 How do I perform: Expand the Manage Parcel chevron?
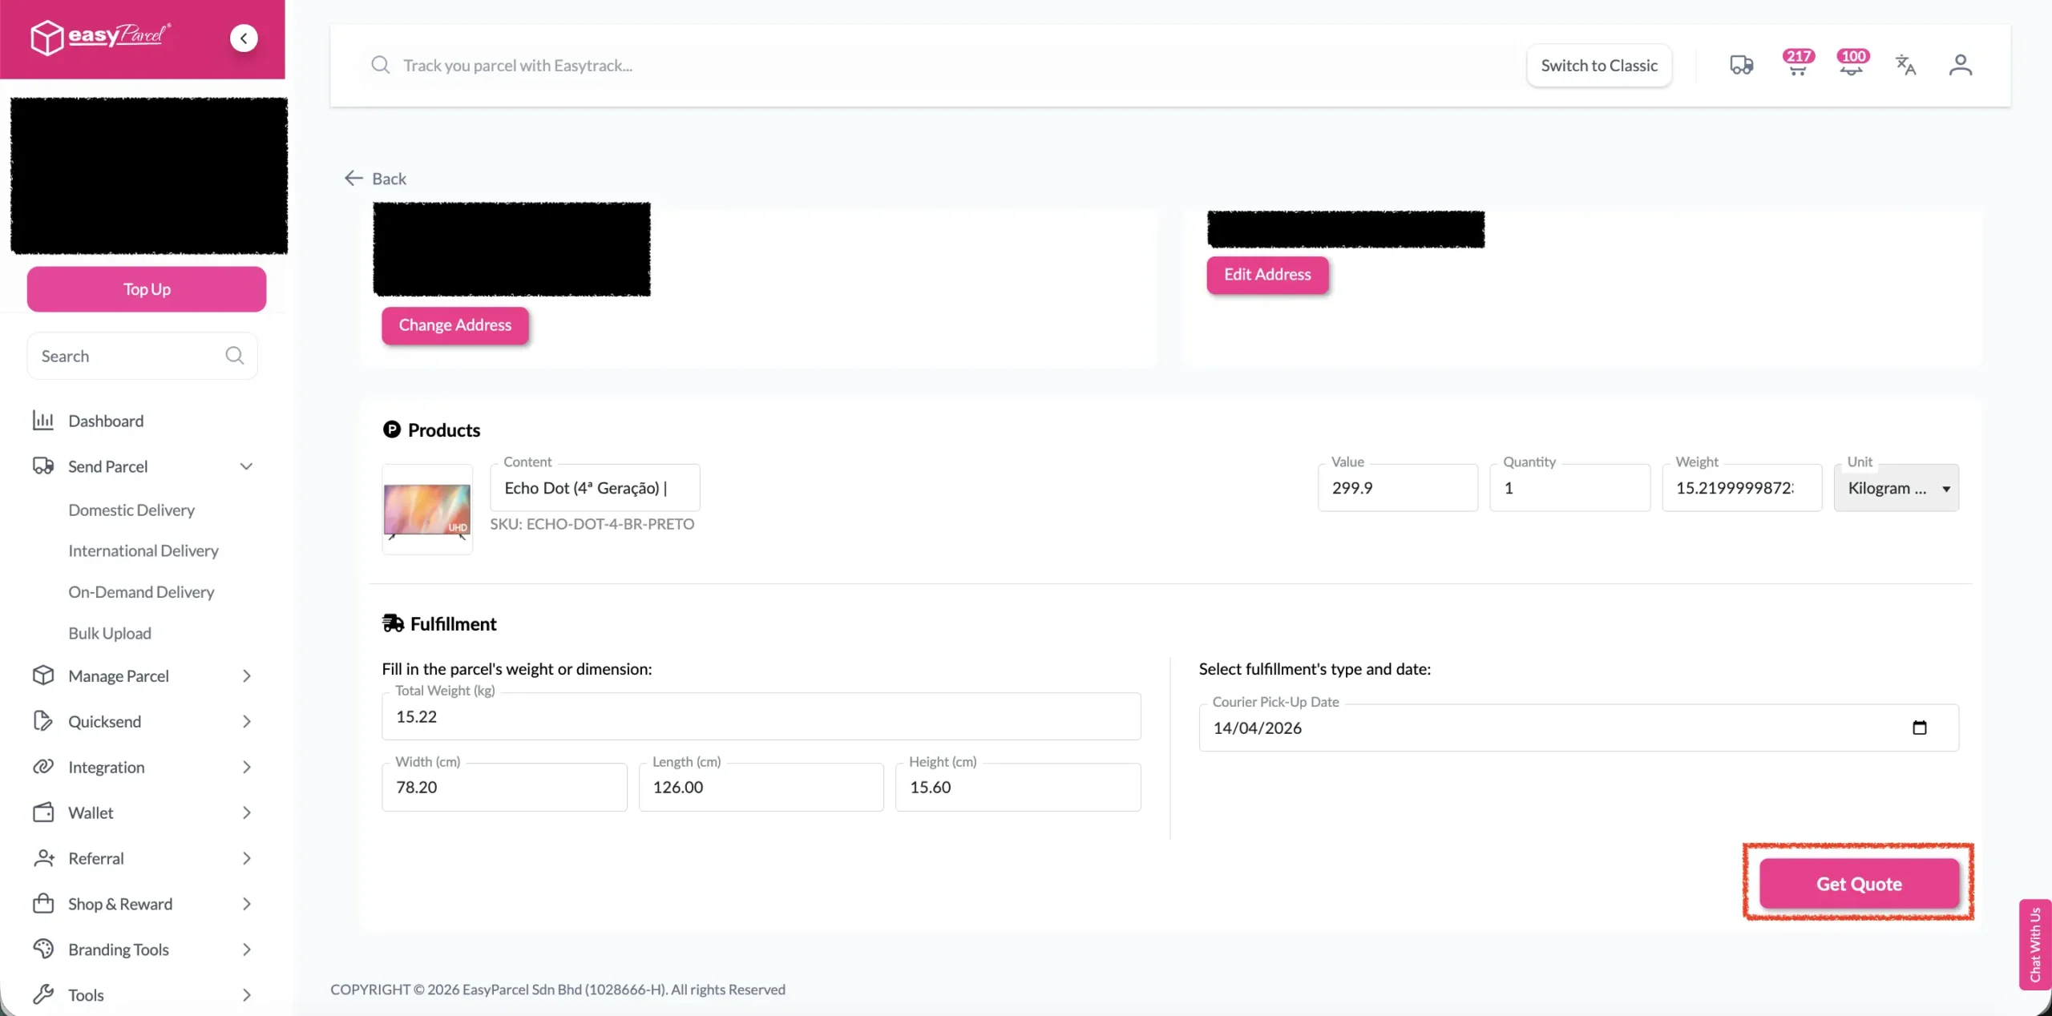tap(247, 675)
